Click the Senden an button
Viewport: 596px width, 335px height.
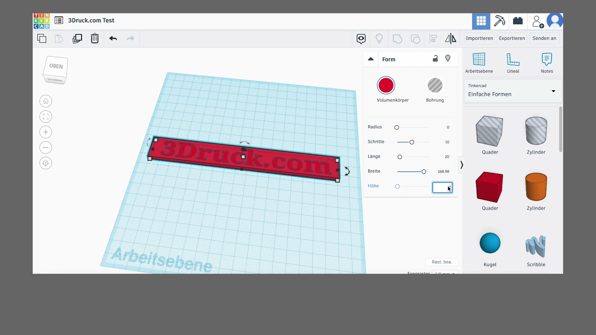(x=544, y=38)
